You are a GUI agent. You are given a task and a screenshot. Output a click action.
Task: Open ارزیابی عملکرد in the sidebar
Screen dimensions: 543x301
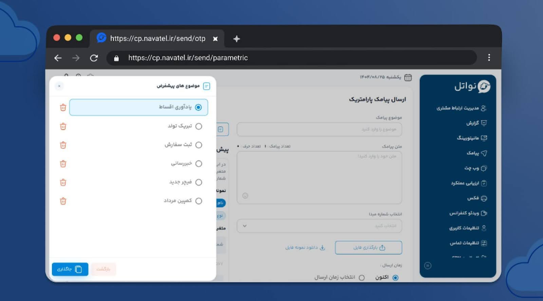point(469,183)
